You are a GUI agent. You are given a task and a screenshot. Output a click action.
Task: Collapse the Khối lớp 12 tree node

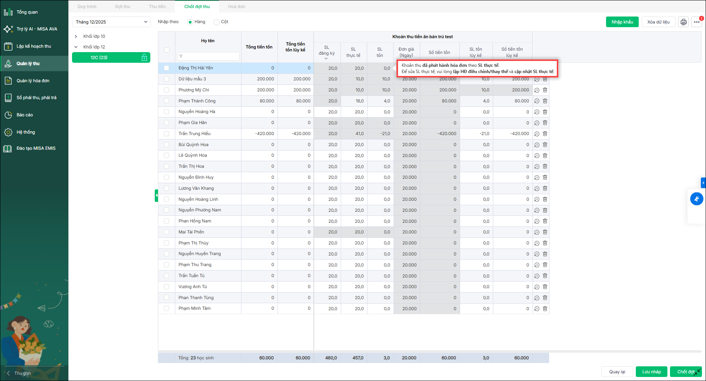click(x=76, y=47)
